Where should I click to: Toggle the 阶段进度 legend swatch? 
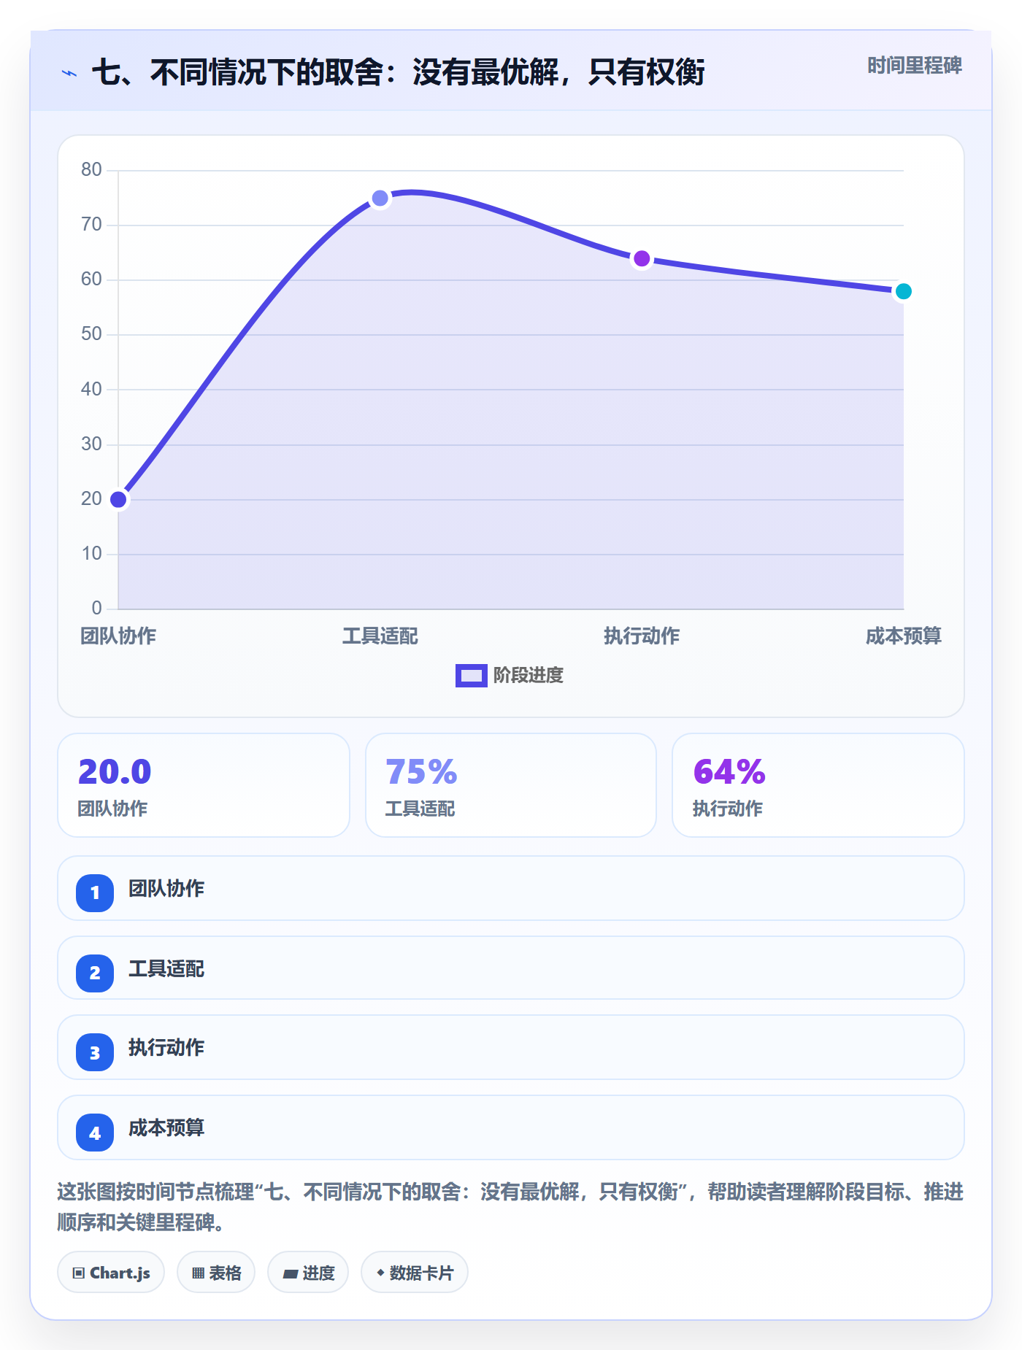click(471, 676)
